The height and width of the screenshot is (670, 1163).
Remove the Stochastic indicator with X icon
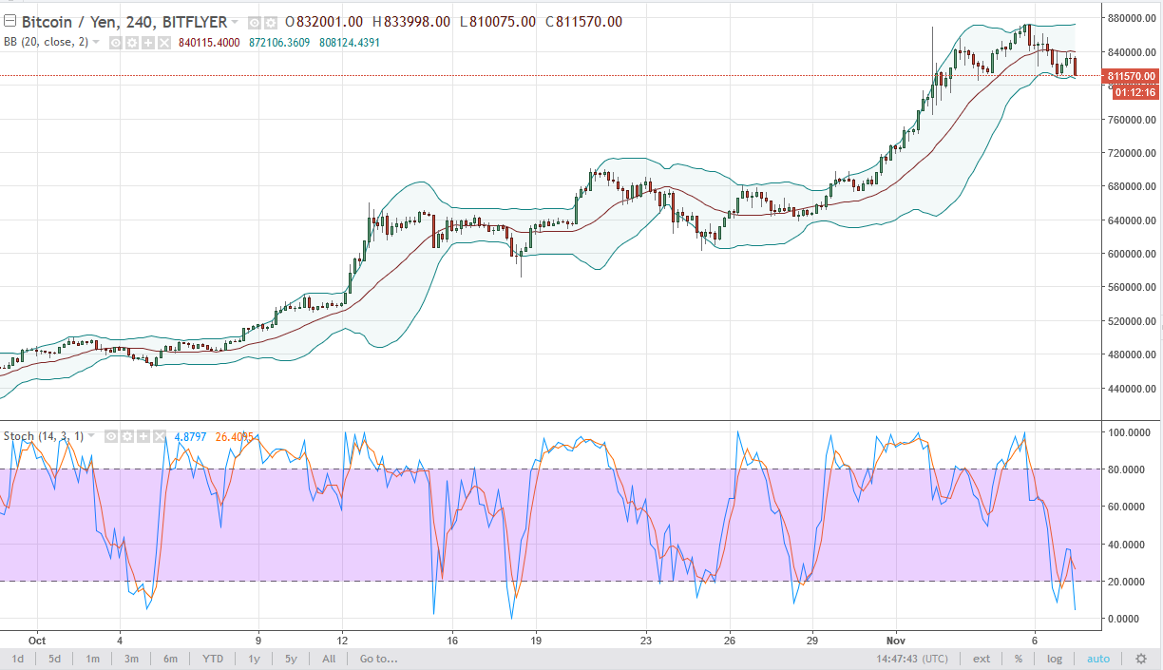159,437
